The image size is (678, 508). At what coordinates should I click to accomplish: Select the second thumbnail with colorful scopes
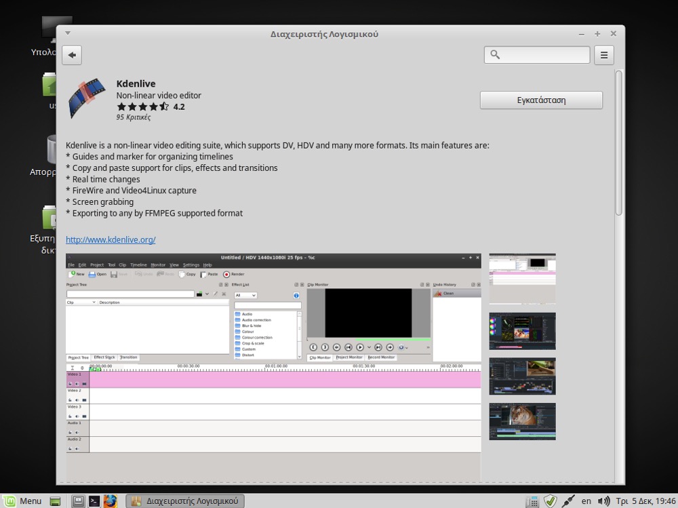522,331
